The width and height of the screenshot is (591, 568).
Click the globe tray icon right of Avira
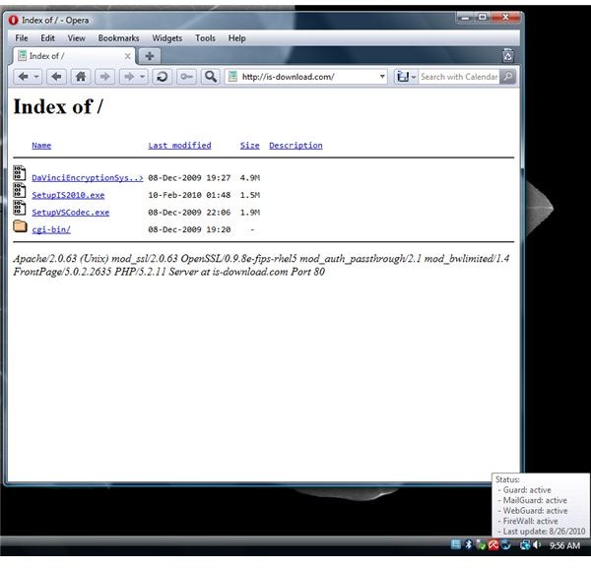click(505, 544)
